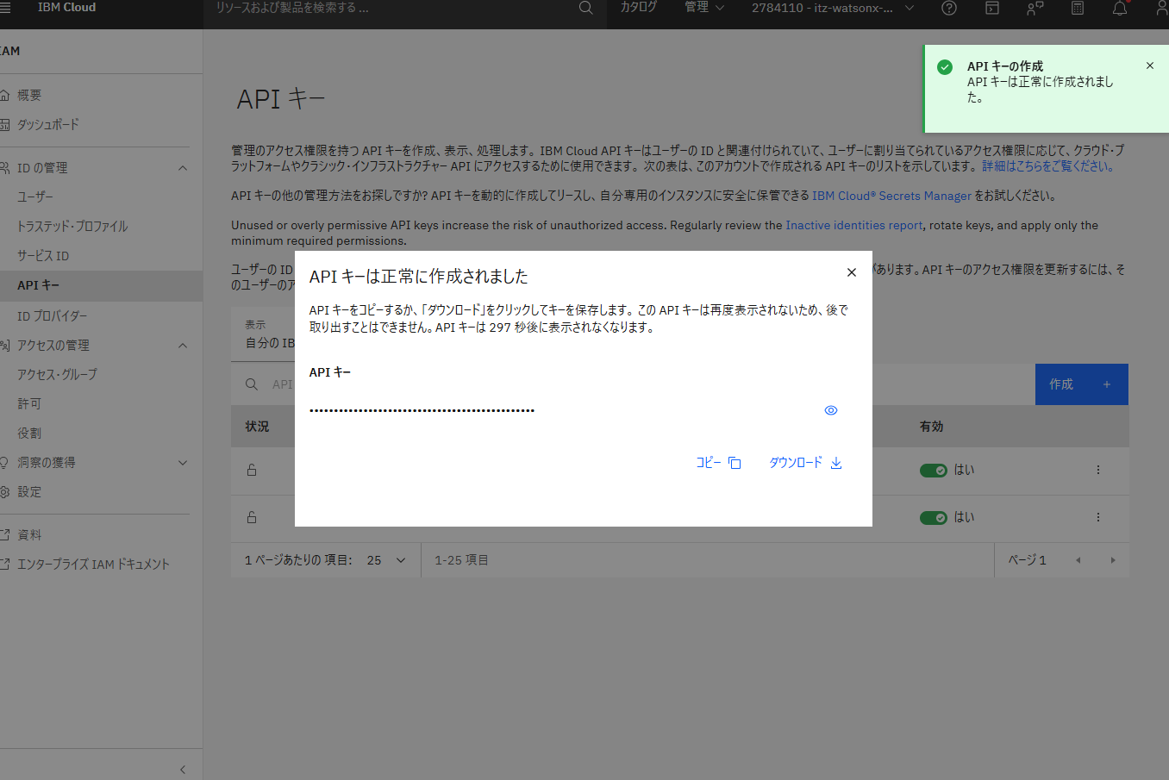This screenshot has height=780, width=1169.
Task: Collapse the アクセスの管理 section
Action: [183, 346]
